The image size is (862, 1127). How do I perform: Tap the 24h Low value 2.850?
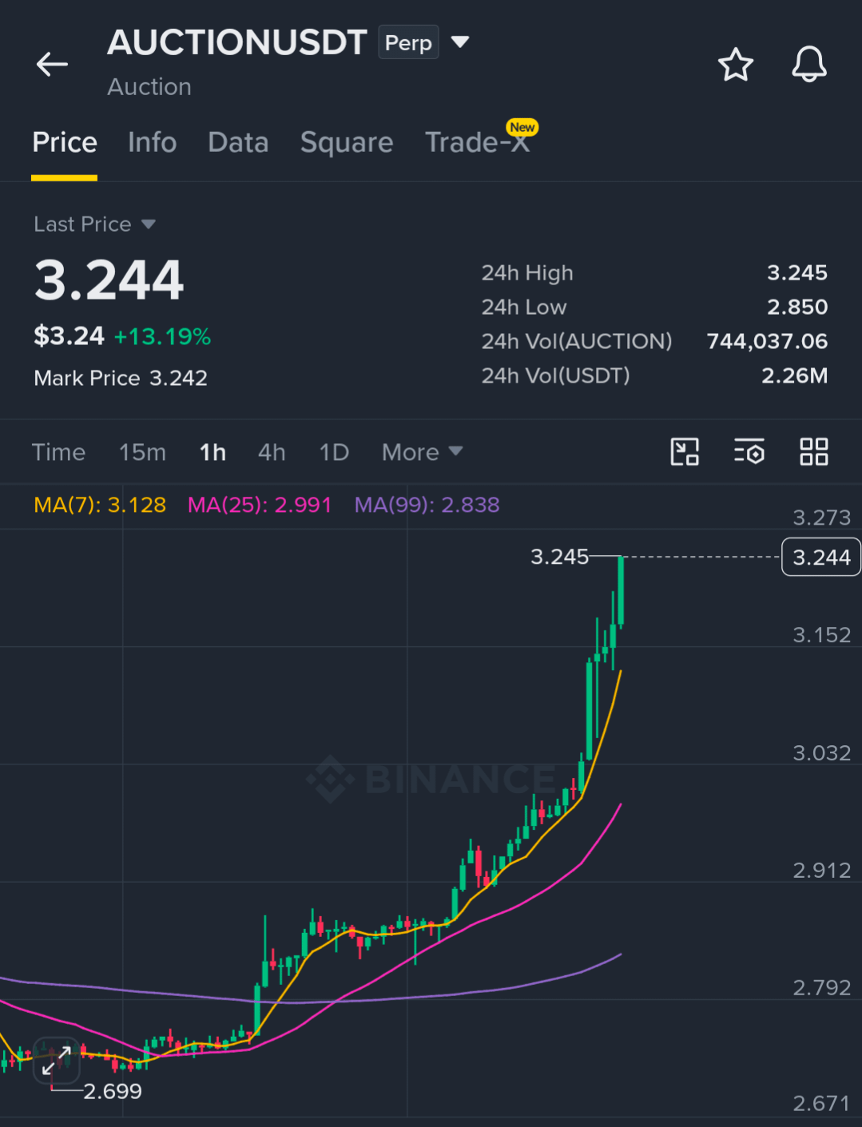click(796, 308)
